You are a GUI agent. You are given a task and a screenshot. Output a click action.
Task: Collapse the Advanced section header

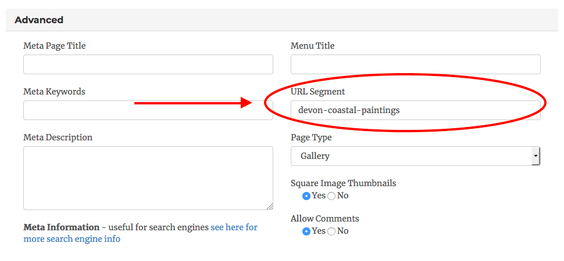39,20
